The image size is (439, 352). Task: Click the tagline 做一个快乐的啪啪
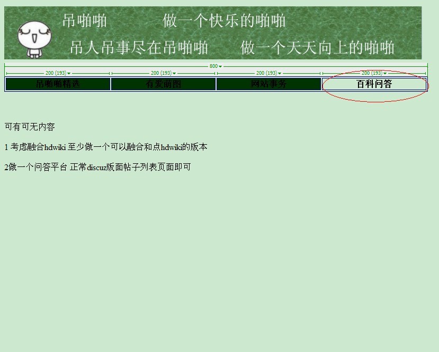pos(222,21)
